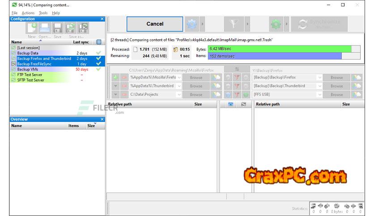This screenshot has height=216, width=374.
Task: Open the Actions menu
Action: pos(28,13)
